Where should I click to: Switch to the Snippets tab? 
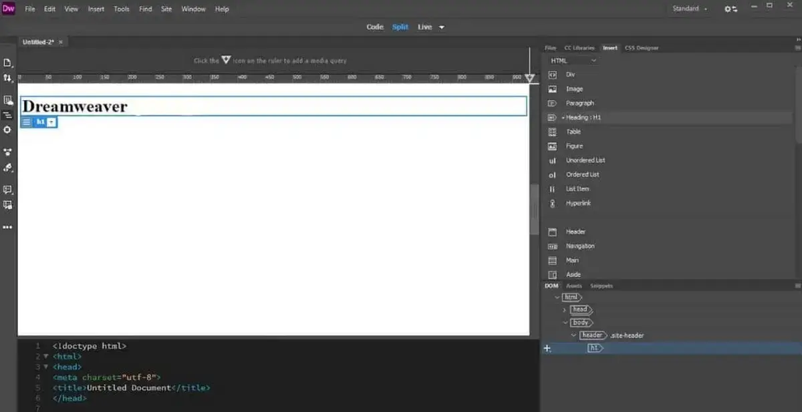coord(601,286)
